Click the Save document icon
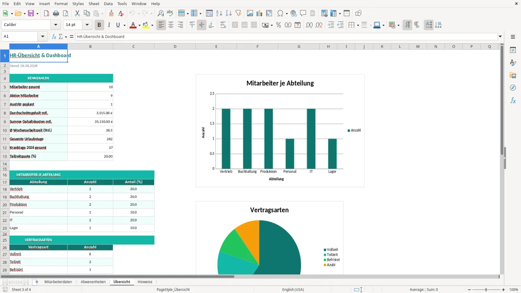 click(x=31, y=13)
